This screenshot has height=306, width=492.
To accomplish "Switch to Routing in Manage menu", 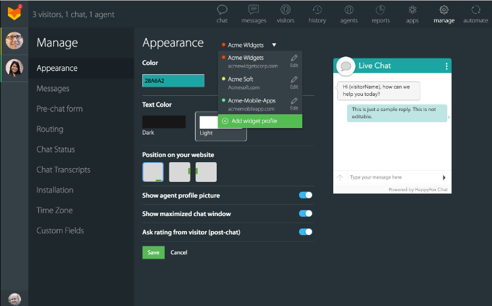I will 50,129.
